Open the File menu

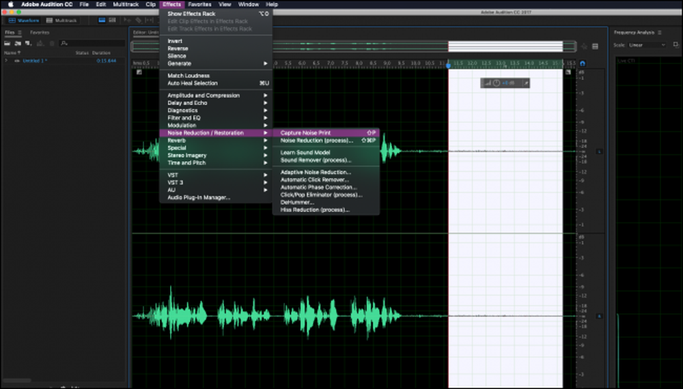pyautogui.click(x=84, y=4)
